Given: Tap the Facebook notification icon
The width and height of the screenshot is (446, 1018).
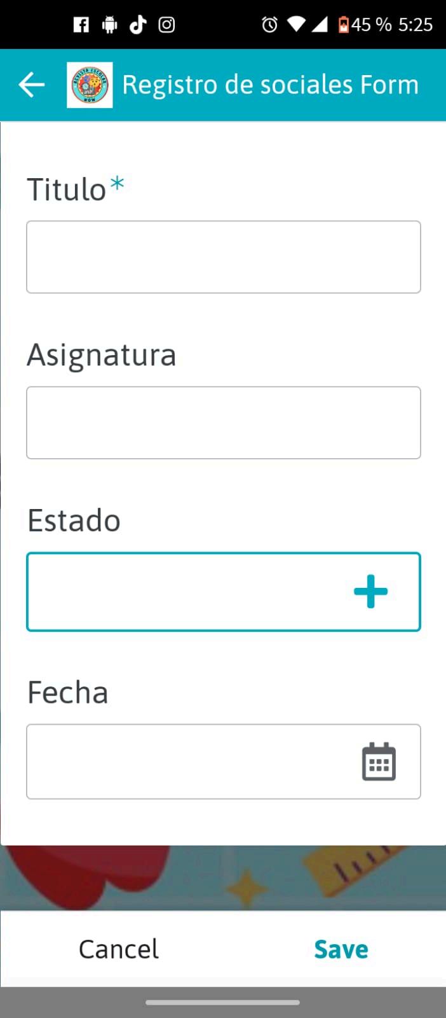Looking at the screenshot, I should click(81, 25).
